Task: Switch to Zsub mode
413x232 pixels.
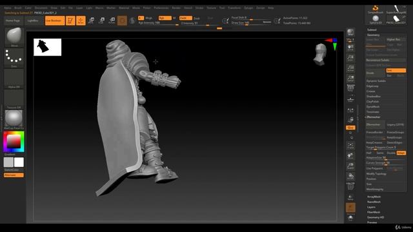Action: click(196, 18)
